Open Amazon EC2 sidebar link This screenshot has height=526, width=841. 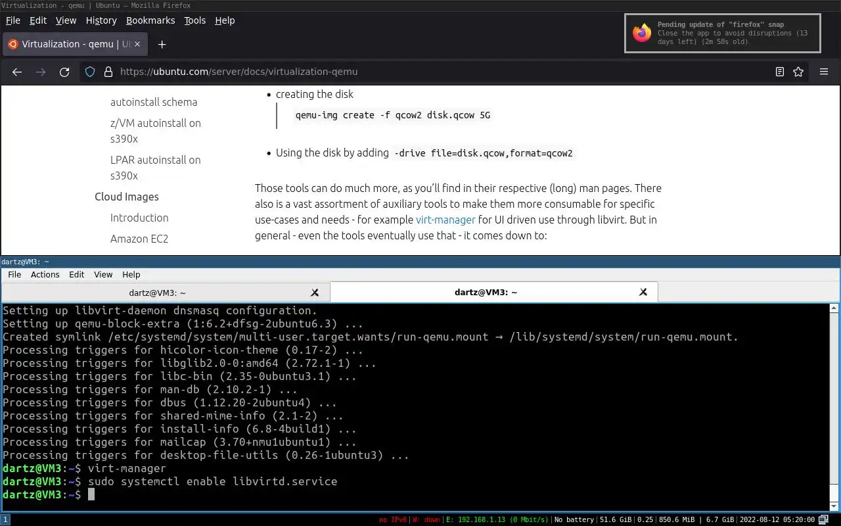[139, 239]
